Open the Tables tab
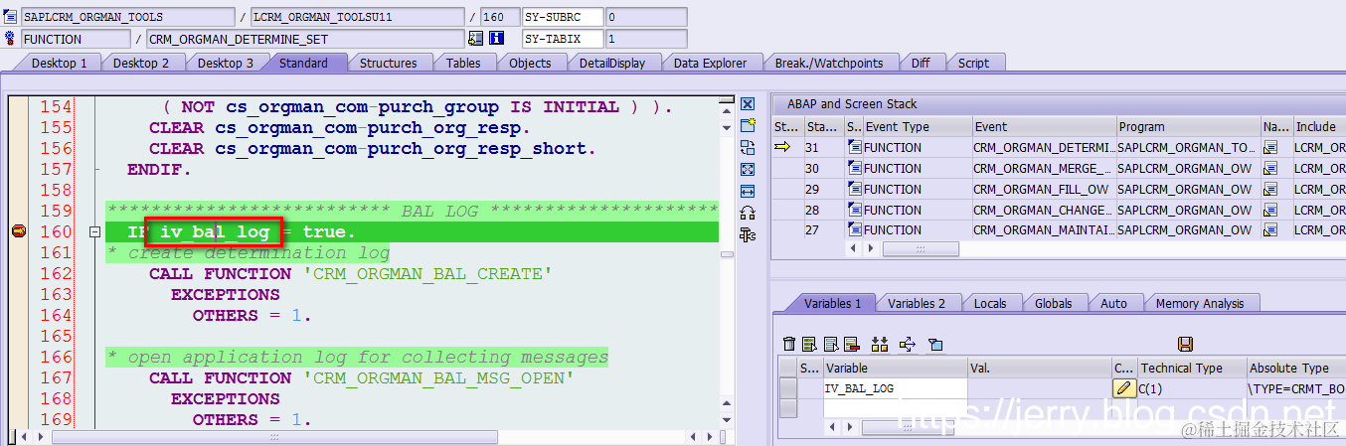The width and height of the screenshot is (1346, 446). 463,63
